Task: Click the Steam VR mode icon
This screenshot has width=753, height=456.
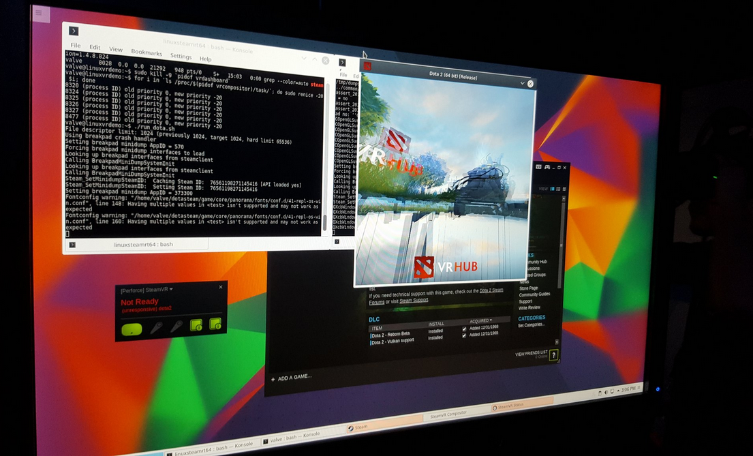Action: coord(538,167)
